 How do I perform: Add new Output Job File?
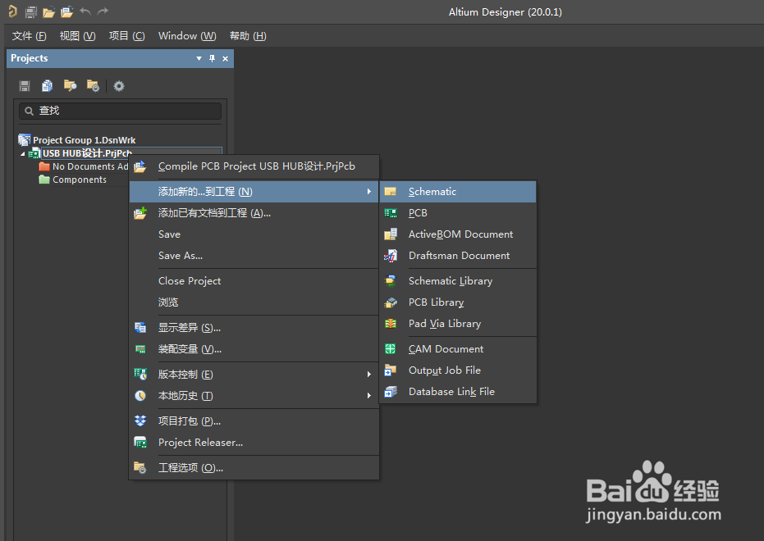pyautogui.click(x=458, y=371)
